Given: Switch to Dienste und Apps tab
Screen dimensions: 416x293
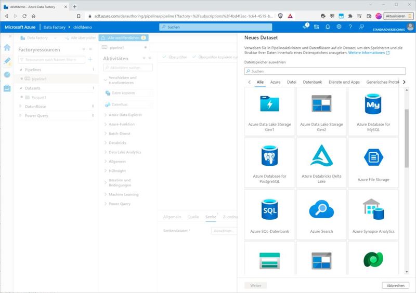Looking at the screenshot, I should pyautogui.click(x=344, y=82).
